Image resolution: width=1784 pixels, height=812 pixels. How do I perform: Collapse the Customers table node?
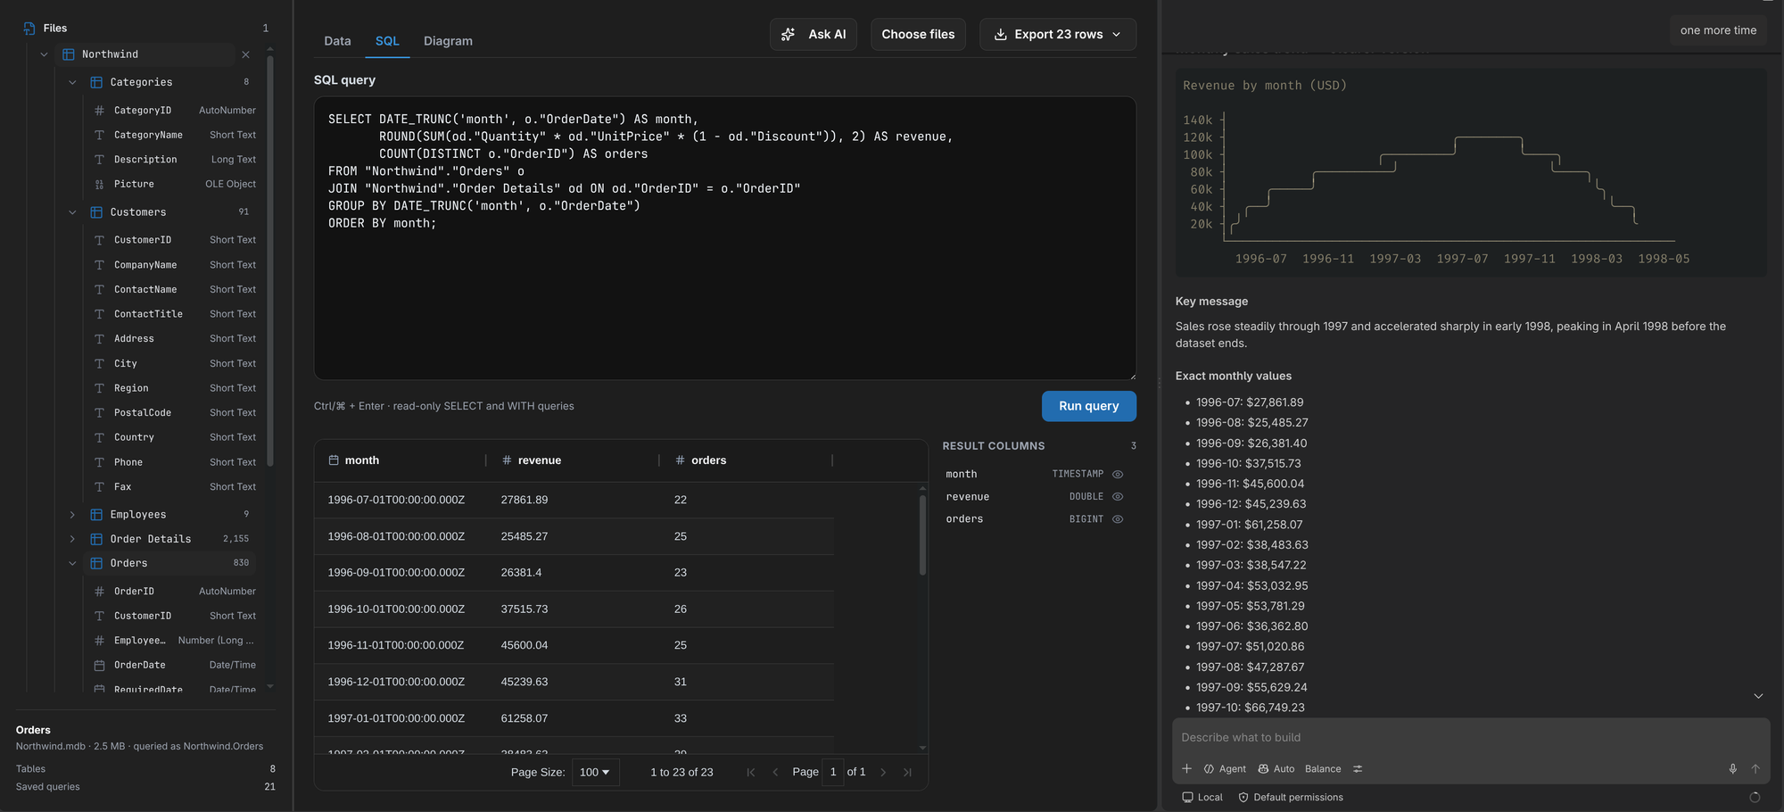coord(72,212)
